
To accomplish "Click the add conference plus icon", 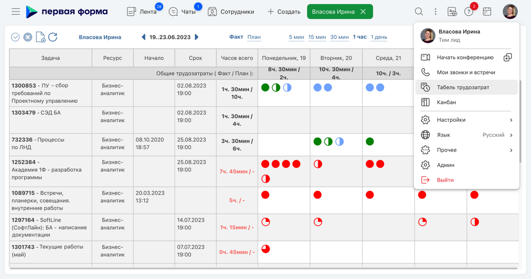I will point(508,57).
